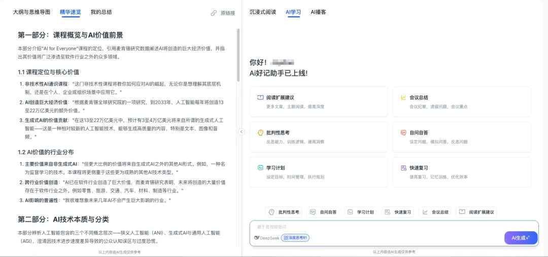Switch to 沉浸式阅读 tab
This screenshot has height=257, width=548.
[263, 12]
